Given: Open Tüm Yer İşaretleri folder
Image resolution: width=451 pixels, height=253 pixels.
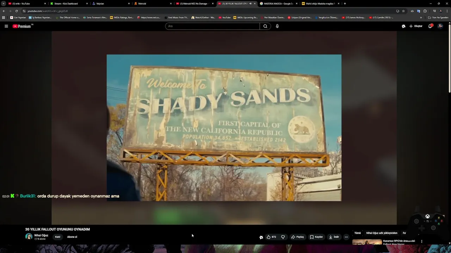Looking at the screenshot, I should coord(438,18).
